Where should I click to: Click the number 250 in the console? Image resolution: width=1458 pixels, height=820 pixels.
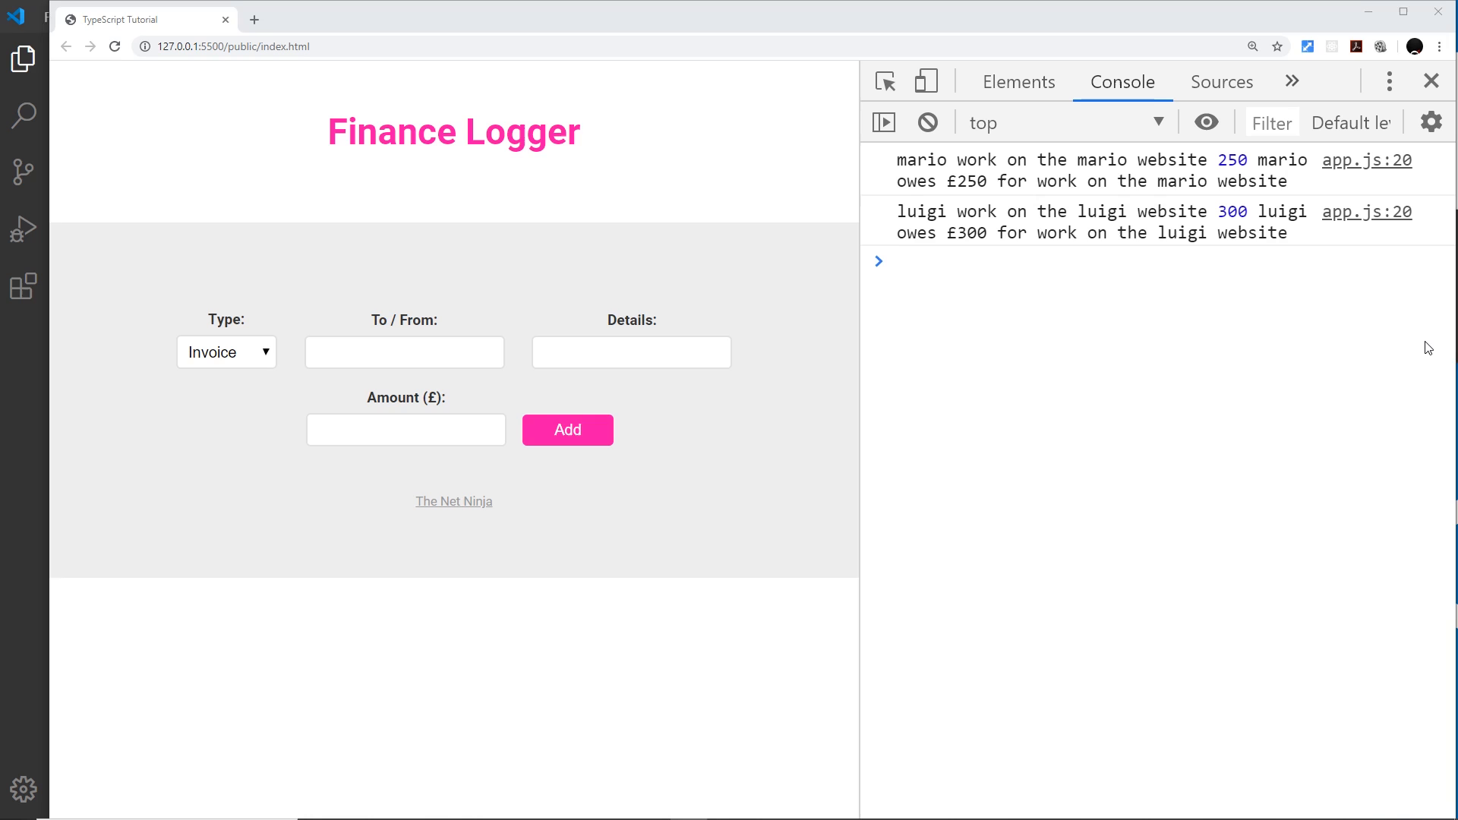[1232, 160]
